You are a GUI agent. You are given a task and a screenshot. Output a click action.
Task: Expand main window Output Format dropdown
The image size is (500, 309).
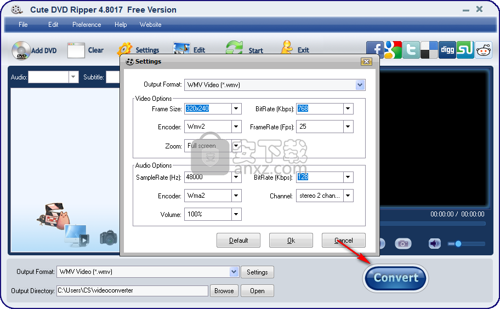(234, 272)
